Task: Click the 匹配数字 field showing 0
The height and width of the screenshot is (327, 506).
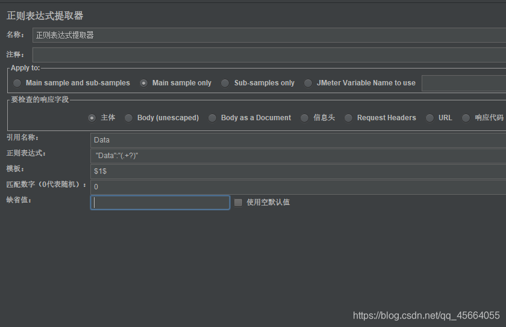Action: pyautogui.click(x=298, y=187)
